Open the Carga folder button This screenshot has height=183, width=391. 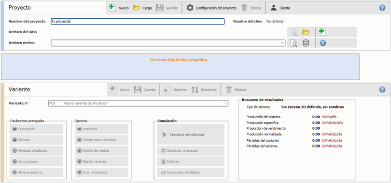(142, 8)
